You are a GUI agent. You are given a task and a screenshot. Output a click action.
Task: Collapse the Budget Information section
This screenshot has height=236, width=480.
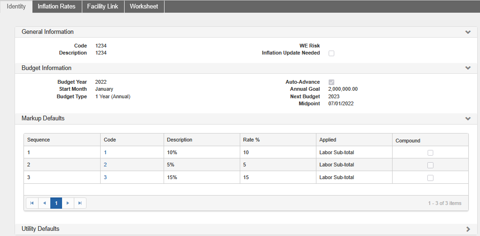(468, 68)
